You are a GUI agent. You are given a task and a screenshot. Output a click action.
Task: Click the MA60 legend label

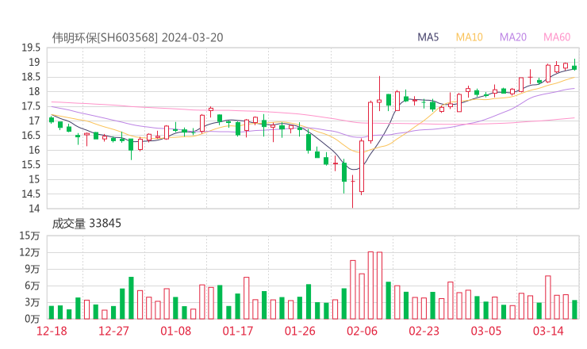(557, 37)
